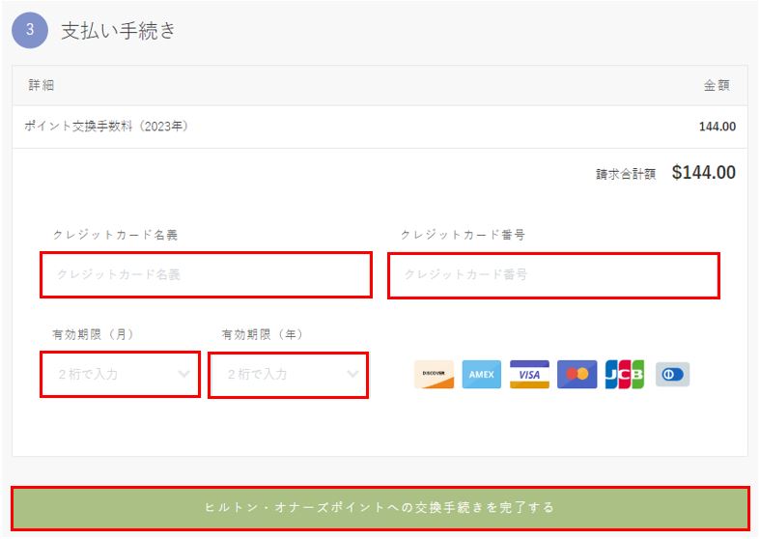Image resolution: width=760 pixels, height=539 pixels.
Task: Click the 144.00 amount in the row
Action: pyautogui.click(x=718, y=127)
